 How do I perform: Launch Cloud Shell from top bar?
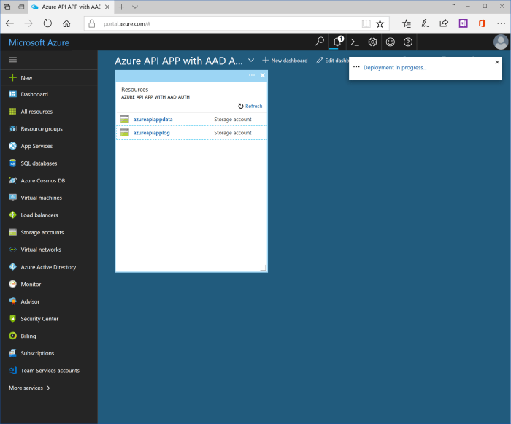tap(355, 42)
